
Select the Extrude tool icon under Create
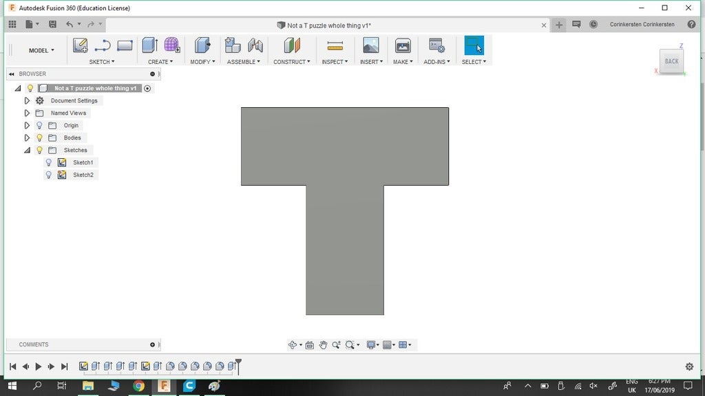tap(149, 46)
